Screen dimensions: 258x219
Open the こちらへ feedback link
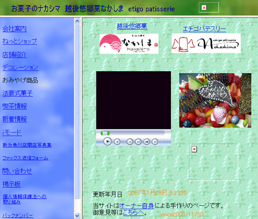[133, 213]
